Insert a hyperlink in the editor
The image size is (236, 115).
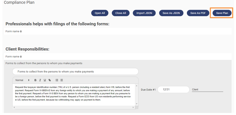point(50,80)
